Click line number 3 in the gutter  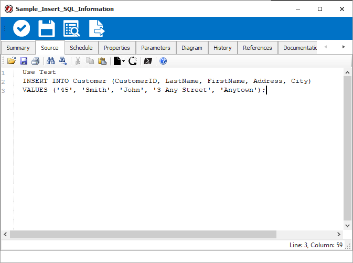point(3,91)
